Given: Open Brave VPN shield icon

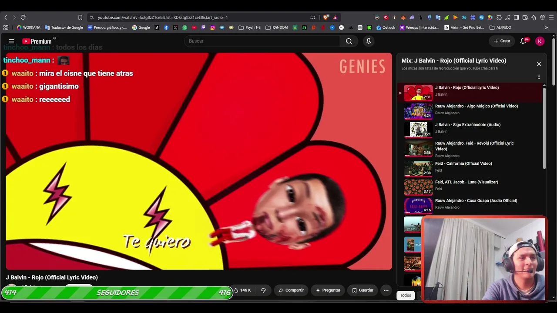Looking at the screenshot, I should [542, 17].
